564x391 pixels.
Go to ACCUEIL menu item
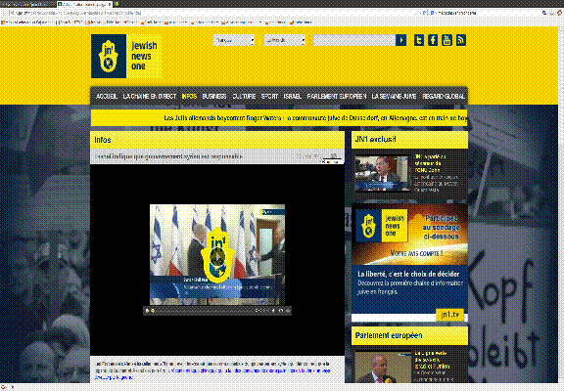pos(107,96)
